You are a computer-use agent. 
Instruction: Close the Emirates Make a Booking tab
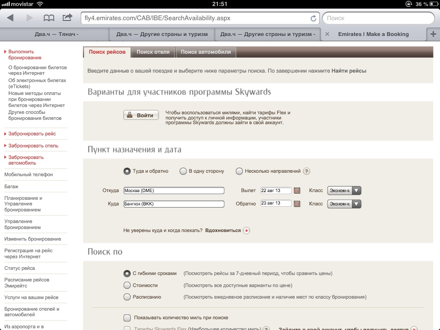(327, 34)
